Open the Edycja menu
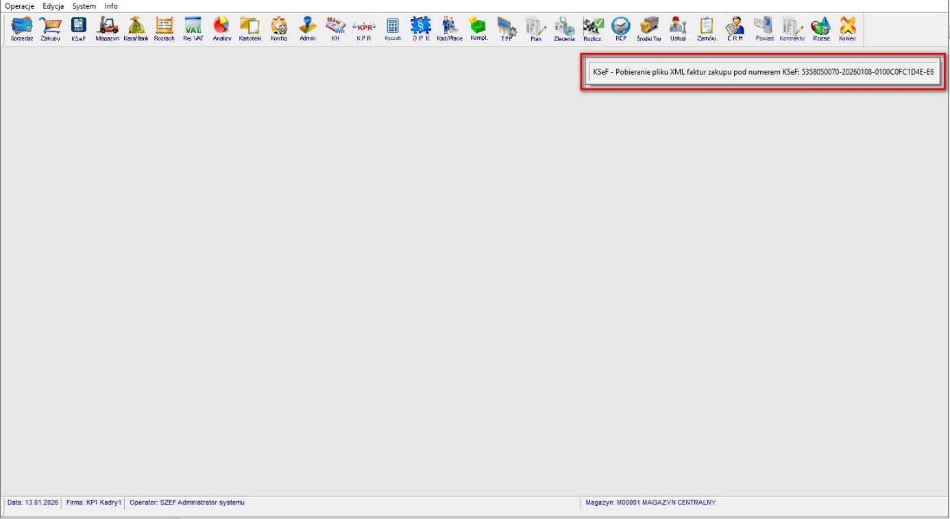This screenshot has width=950, height=519. click(53, 6)
